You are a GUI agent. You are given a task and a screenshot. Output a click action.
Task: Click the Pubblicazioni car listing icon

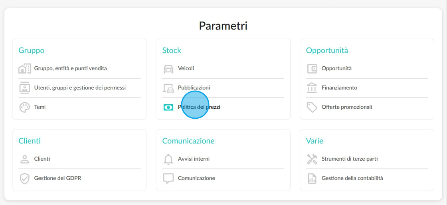[168, 88]
